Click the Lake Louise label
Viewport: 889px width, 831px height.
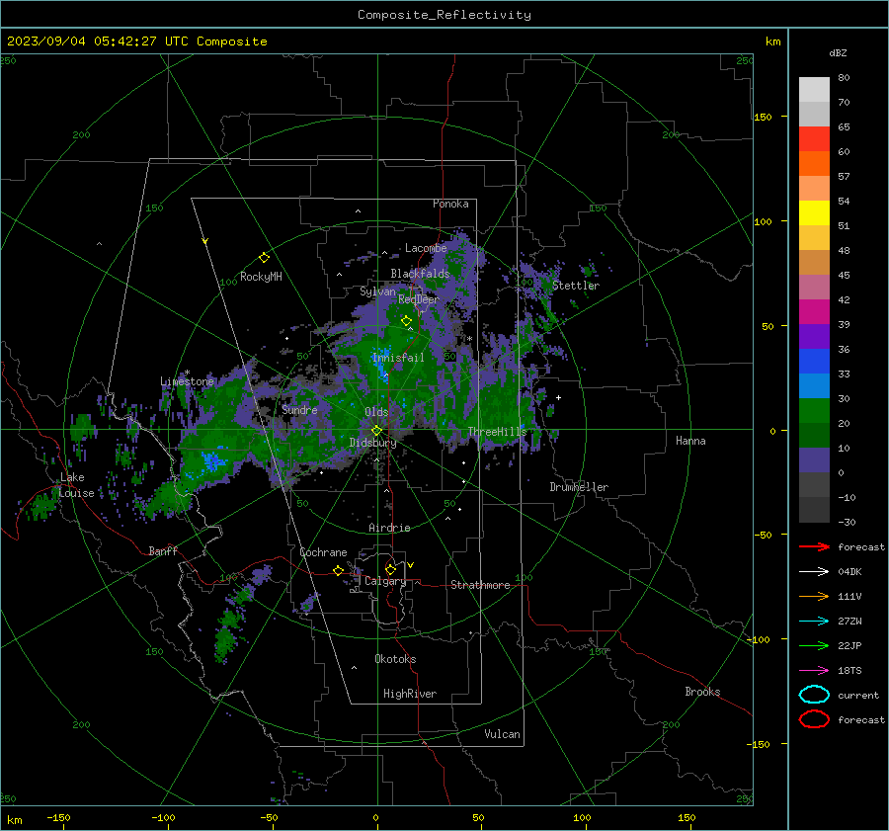pyautogui.click(x=76, y=485)
